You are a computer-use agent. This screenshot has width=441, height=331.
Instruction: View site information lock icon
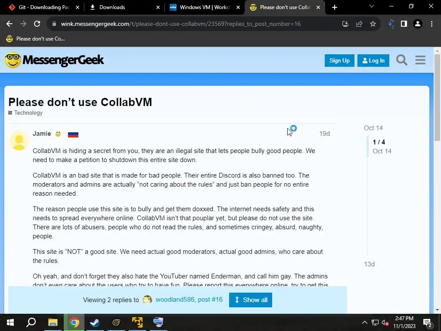point(55,24)
